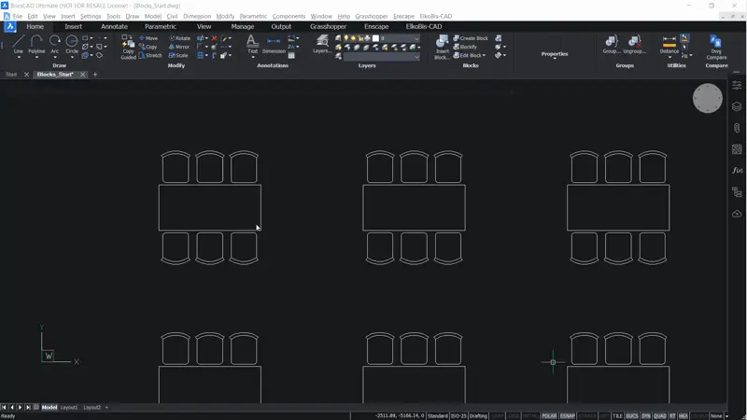747x420 pixels.
Task: Activate the Copy Guided tool
Action: click(128, 48)
